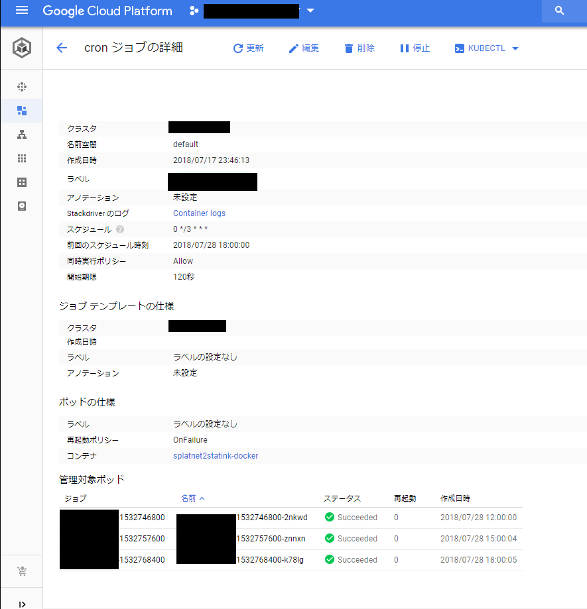Delete the cron job using 削除
This screenshot has width=587, height=609.
coord(359,48)
